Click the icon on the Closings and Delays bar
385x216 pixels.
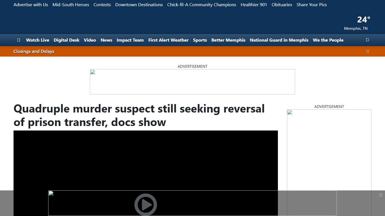pyautogui.click(x=367, y=51)
